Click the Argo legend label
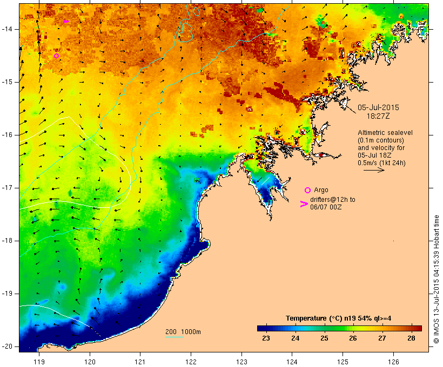443x367 pixels. coord(321,191)
